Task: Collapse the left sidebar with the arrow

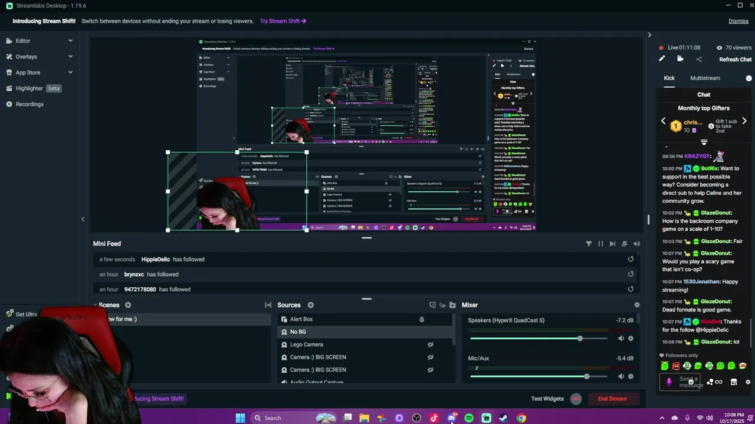Action: [83, 219]
